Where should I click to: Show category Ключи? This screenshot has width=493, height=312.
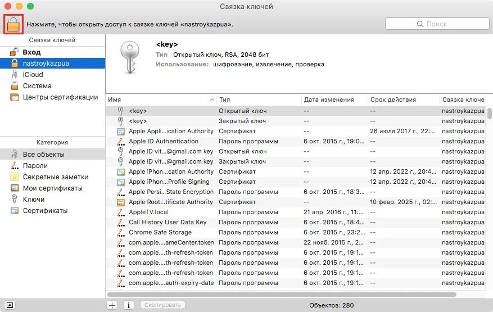pyautogui.click(x=52, y=200)
